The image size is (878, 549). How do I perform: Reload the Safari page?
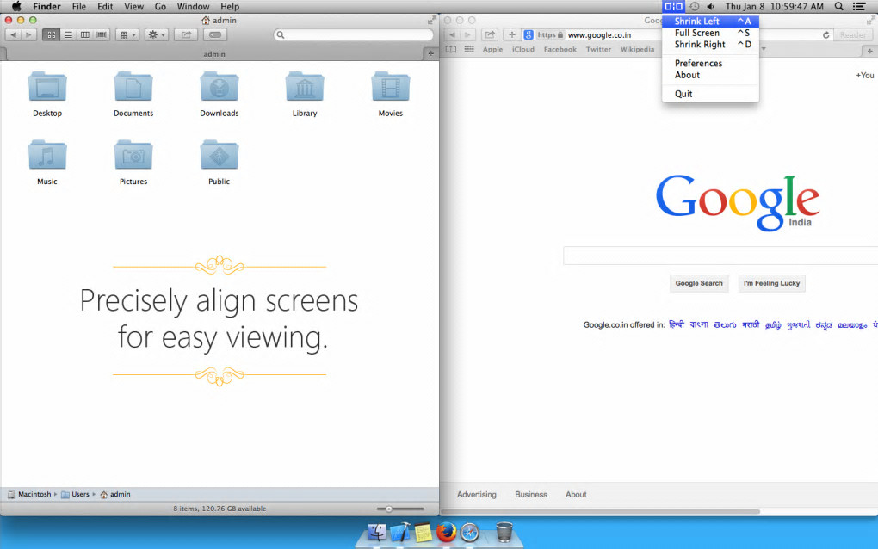tap(826, 34)
